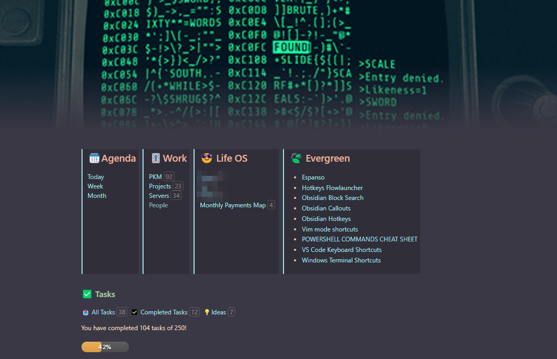
Task: Expand the Monthly Payments Map badge
Action: tap(271, 205)
